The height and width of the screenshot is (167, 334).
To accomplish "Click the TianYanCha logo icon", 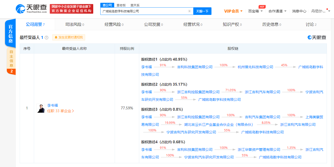I will 20,9.
